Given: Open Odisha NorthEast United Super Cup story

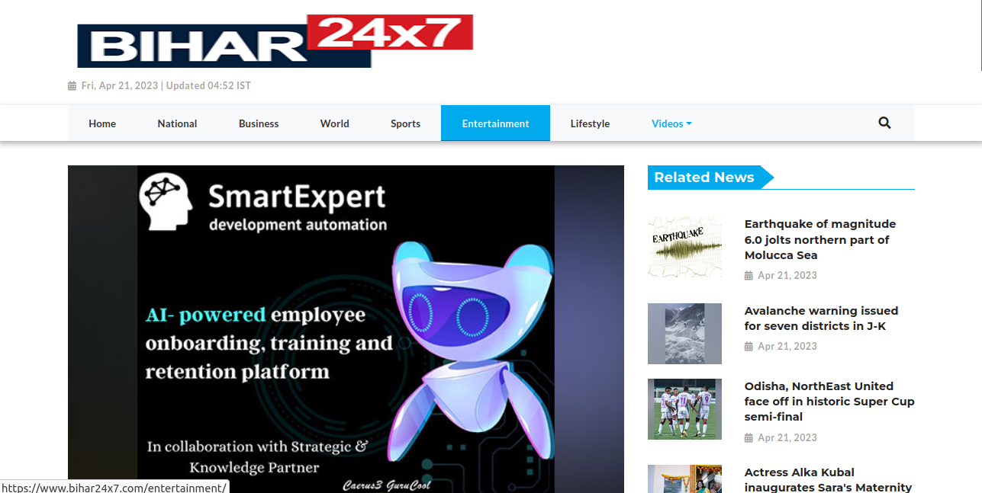Looking at the screenshot, I should click(x=829, y=402).
